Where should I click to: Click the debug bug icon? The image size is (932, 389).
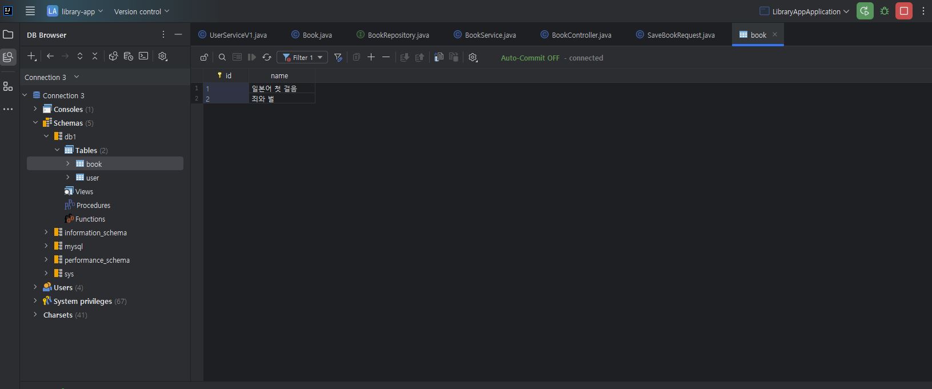coord(885,11)
